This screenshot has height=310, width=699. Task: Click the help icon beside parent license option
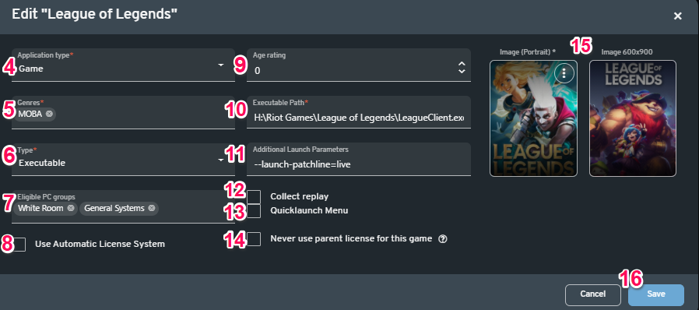(x=442, y=239)
